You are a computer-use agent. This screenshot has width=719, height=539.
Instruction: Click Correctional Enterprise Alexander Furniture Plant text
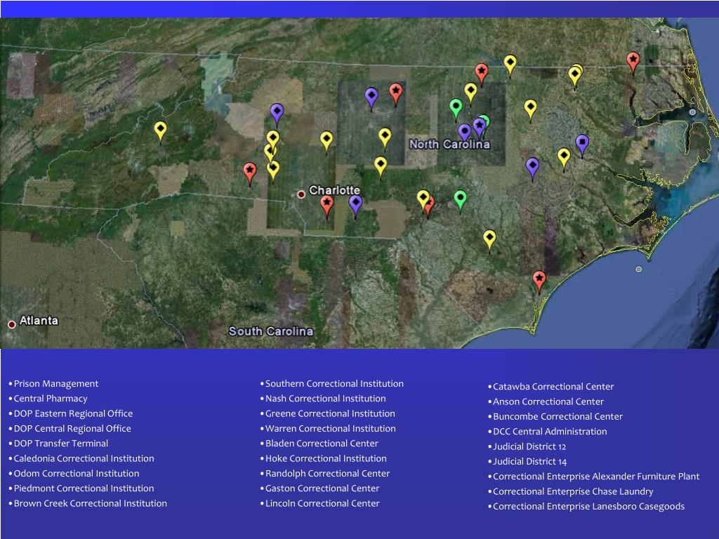click(x=596, y=477)
